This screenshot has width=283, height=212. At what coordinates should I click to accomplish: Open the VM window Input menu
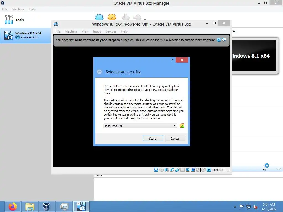97,31
